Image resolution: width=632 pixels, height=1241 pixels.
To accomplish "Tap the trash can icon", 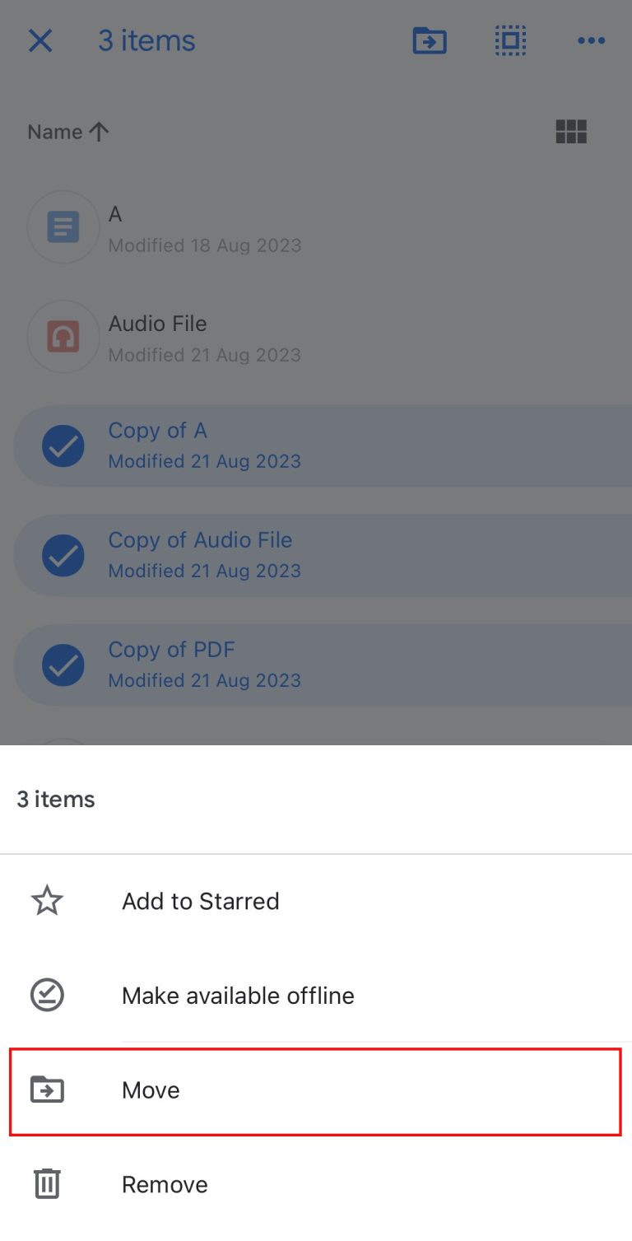I will 47,1184.
